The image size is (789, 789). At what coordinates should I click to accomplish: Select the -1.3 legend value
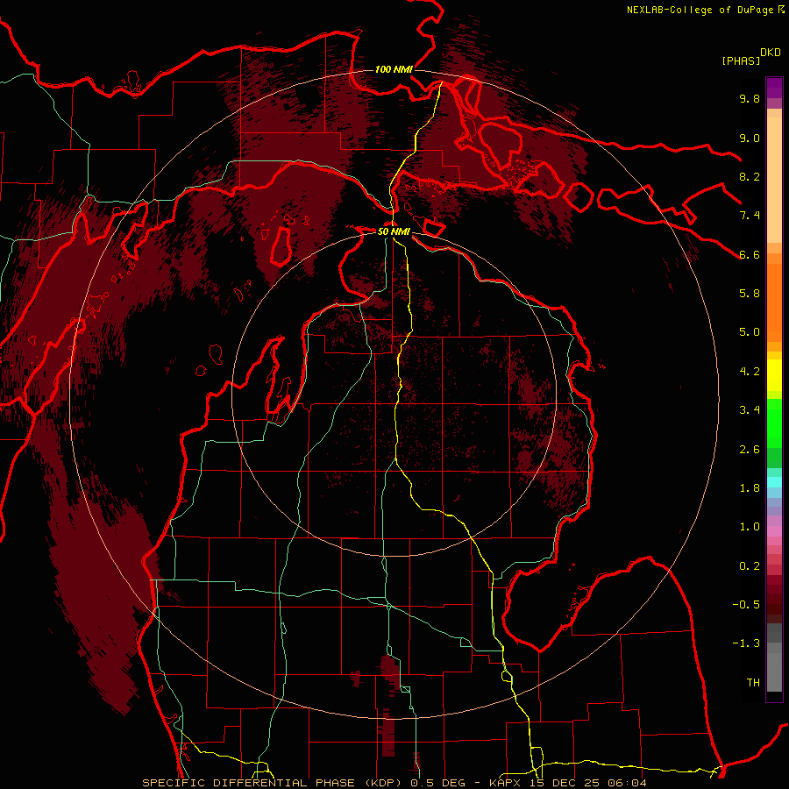pyautogui.click(x=746, y=644)
